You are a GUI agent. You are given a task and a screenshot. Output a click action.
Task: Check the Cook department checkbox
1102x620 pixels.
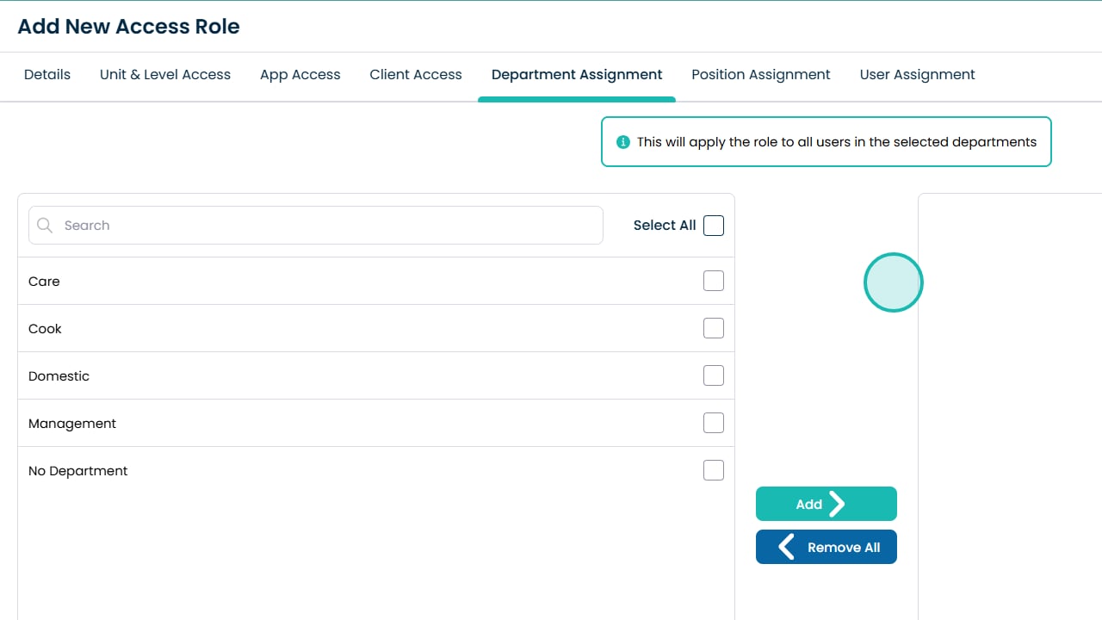pyautogui.click(x=714, y=328)
